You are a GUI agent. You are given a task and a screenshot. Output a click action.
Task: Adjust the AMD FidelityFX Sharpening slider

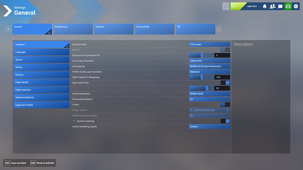click(x=202, y=77)
